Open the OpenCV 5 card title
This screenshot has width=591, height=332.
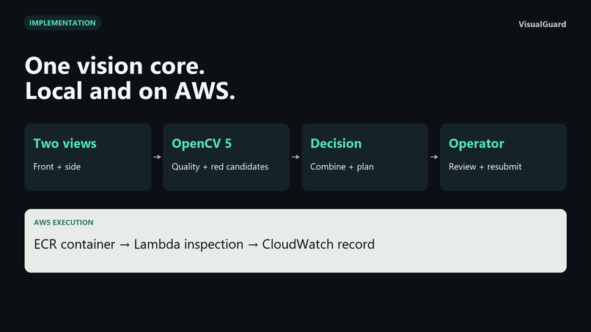point(202,144)
